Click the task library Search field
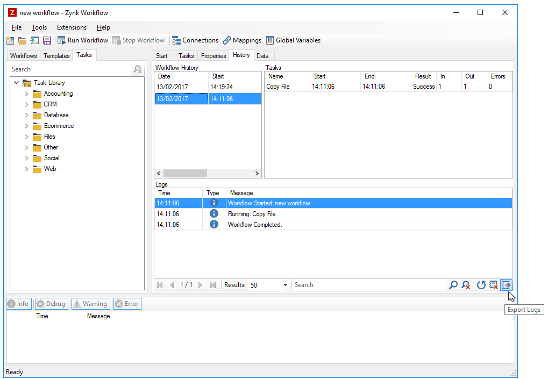Viewport: 548px width, 379px height. point(70,69)
